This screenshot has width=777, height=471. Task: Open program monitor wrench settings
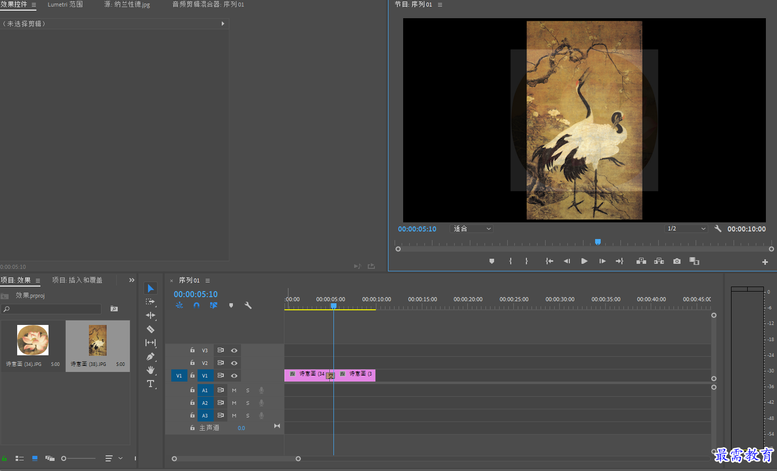[718, 228]
